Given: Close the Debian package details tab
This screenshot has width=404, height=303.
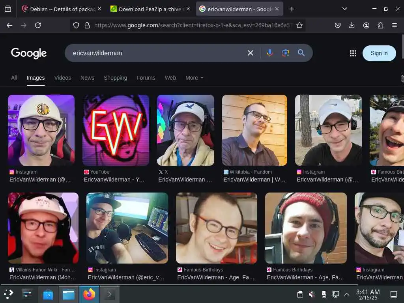Looking at the screenshot, I should point(99,9).
